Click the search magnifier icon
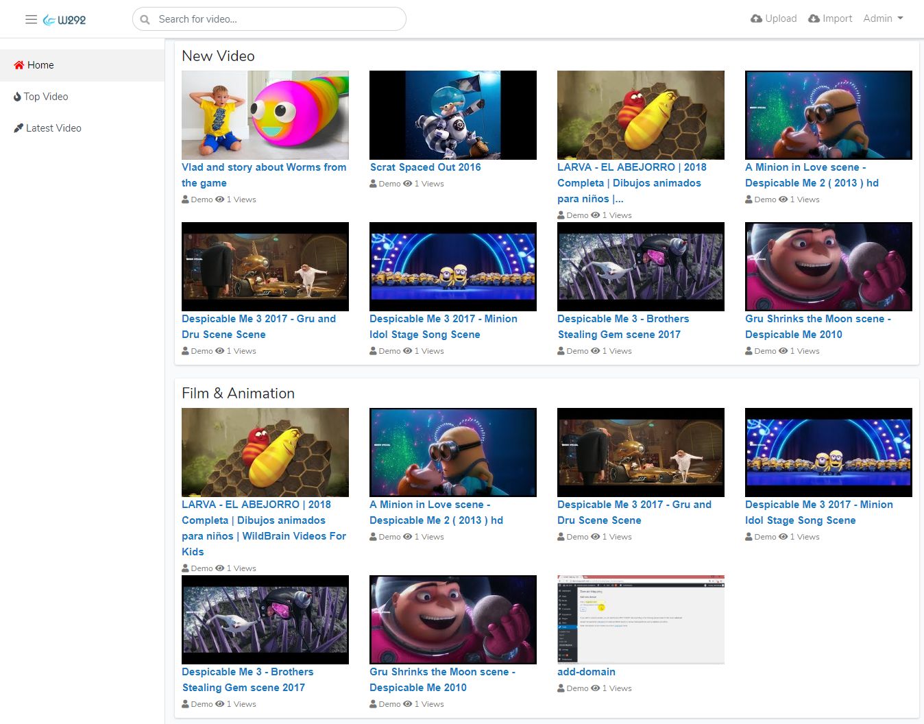This screenshot has width=924, height=724. pos(145,20)
